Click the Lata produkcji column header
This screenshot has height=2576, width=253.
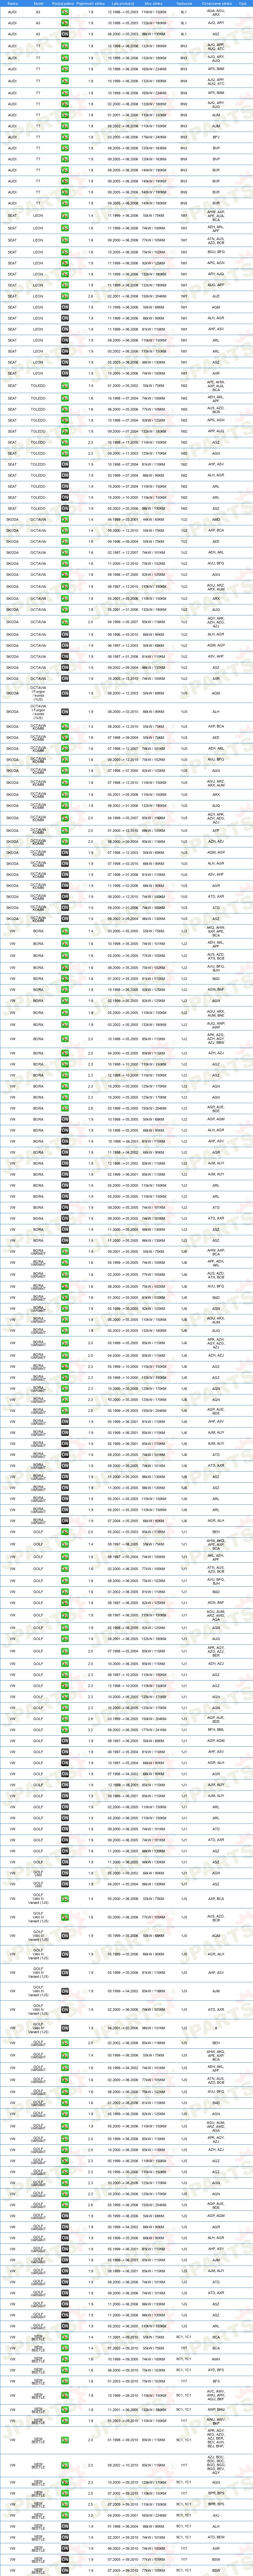(123, 3)
